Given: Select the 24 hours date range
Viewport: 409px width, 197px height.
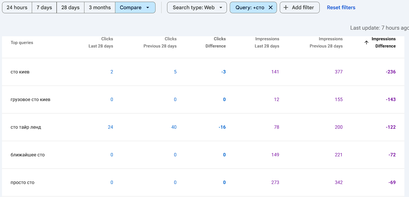Looking at the screenshot, I should coord(17,7).
